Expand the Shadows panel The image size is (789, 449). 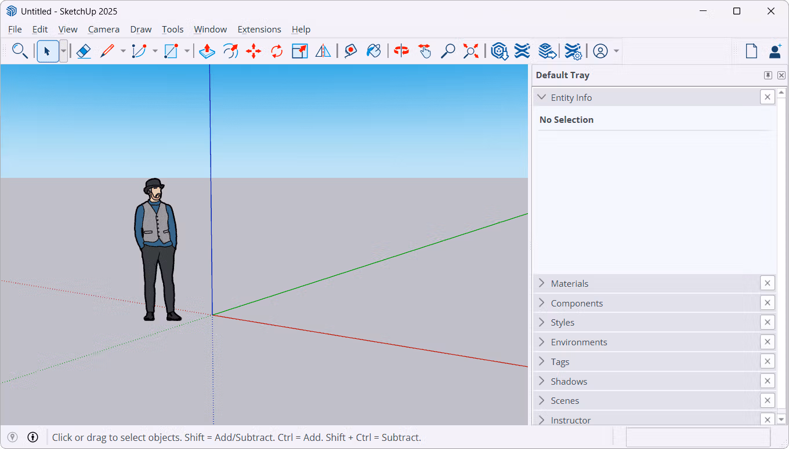pyautogui.click(x=542, y=381)
